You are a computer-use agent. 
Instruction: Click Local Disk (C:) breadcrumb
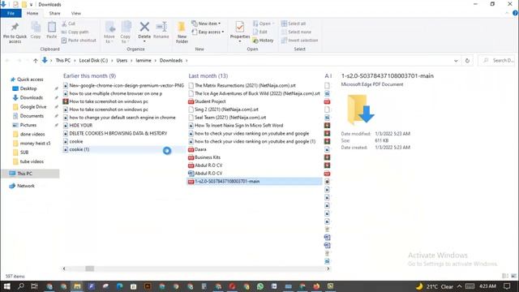tap(93, 61)
